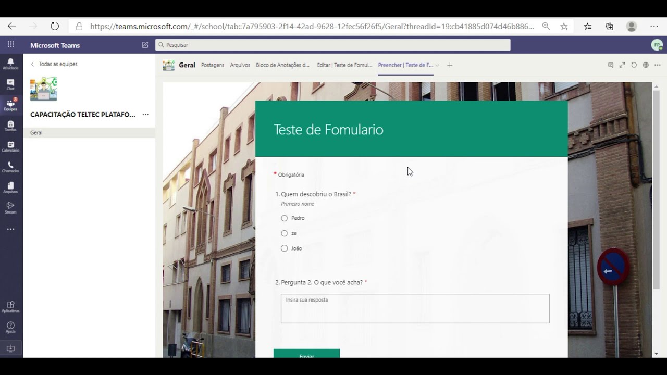The height and width of the screenshot is (375, 667).
Task: Click the Enviar submit button
Action: point(306,354)
